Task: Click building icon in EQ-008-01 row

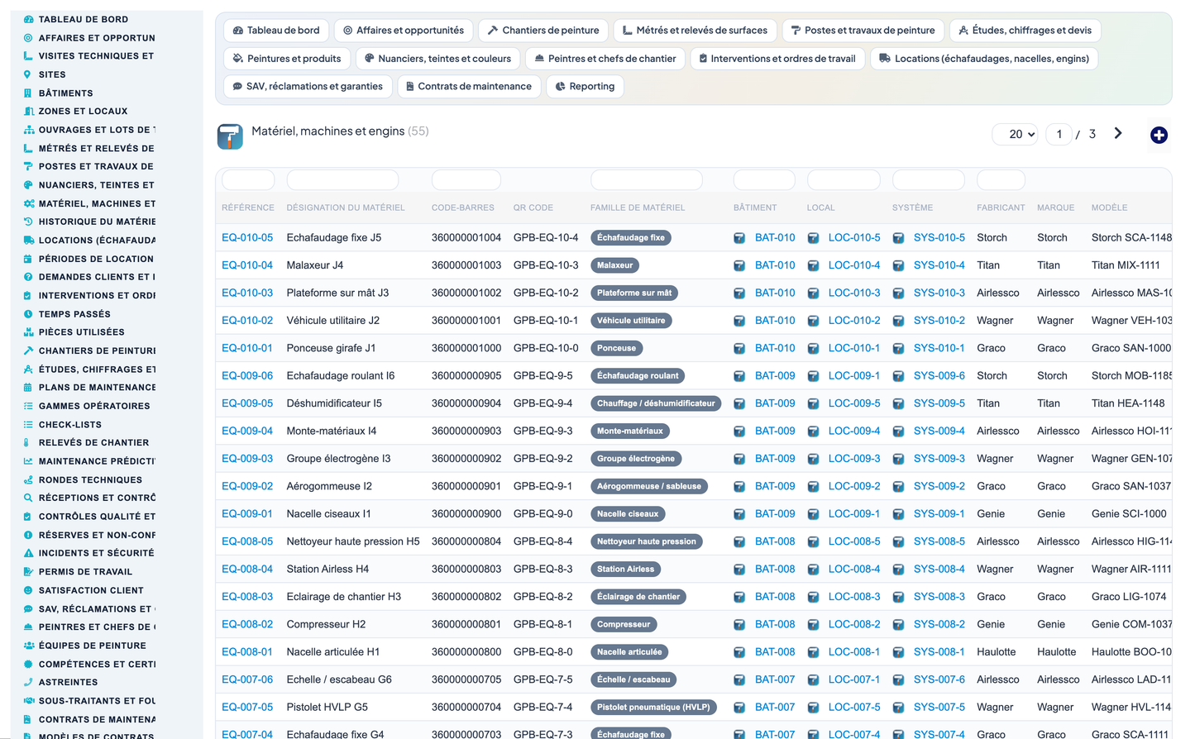Action: (x=739, y=652)
